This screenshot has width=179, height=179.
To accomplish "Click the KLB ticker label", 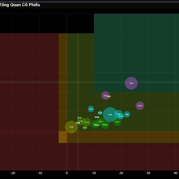I will [109, 96].
